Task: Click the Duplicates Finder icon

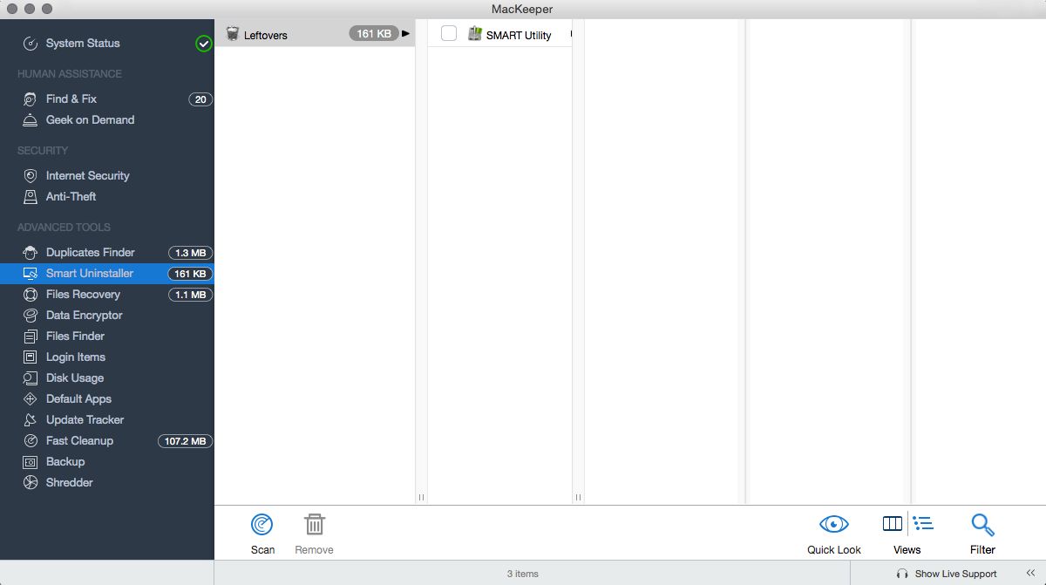Action: click(x=31, y=252)
